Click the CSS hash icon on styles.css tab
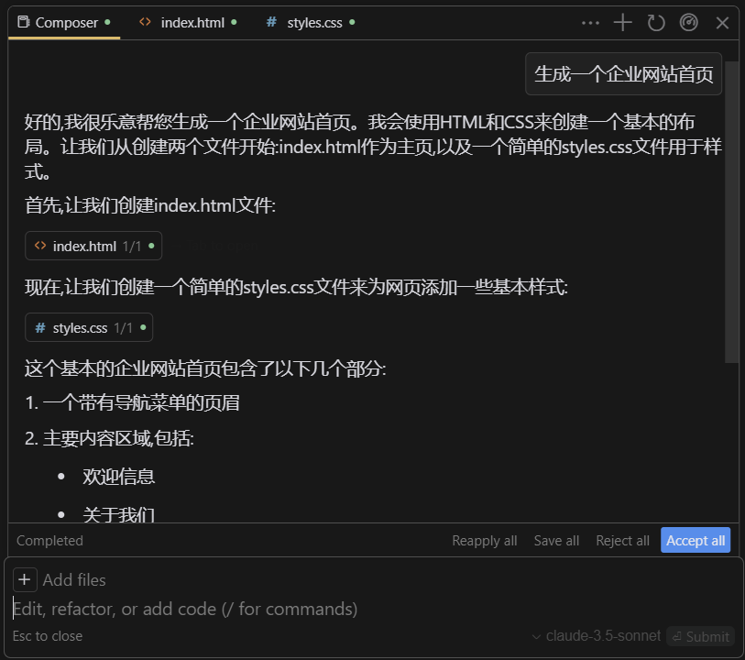Image resolution: width=745 pixels, height=660 pixels. click(269, 22)
